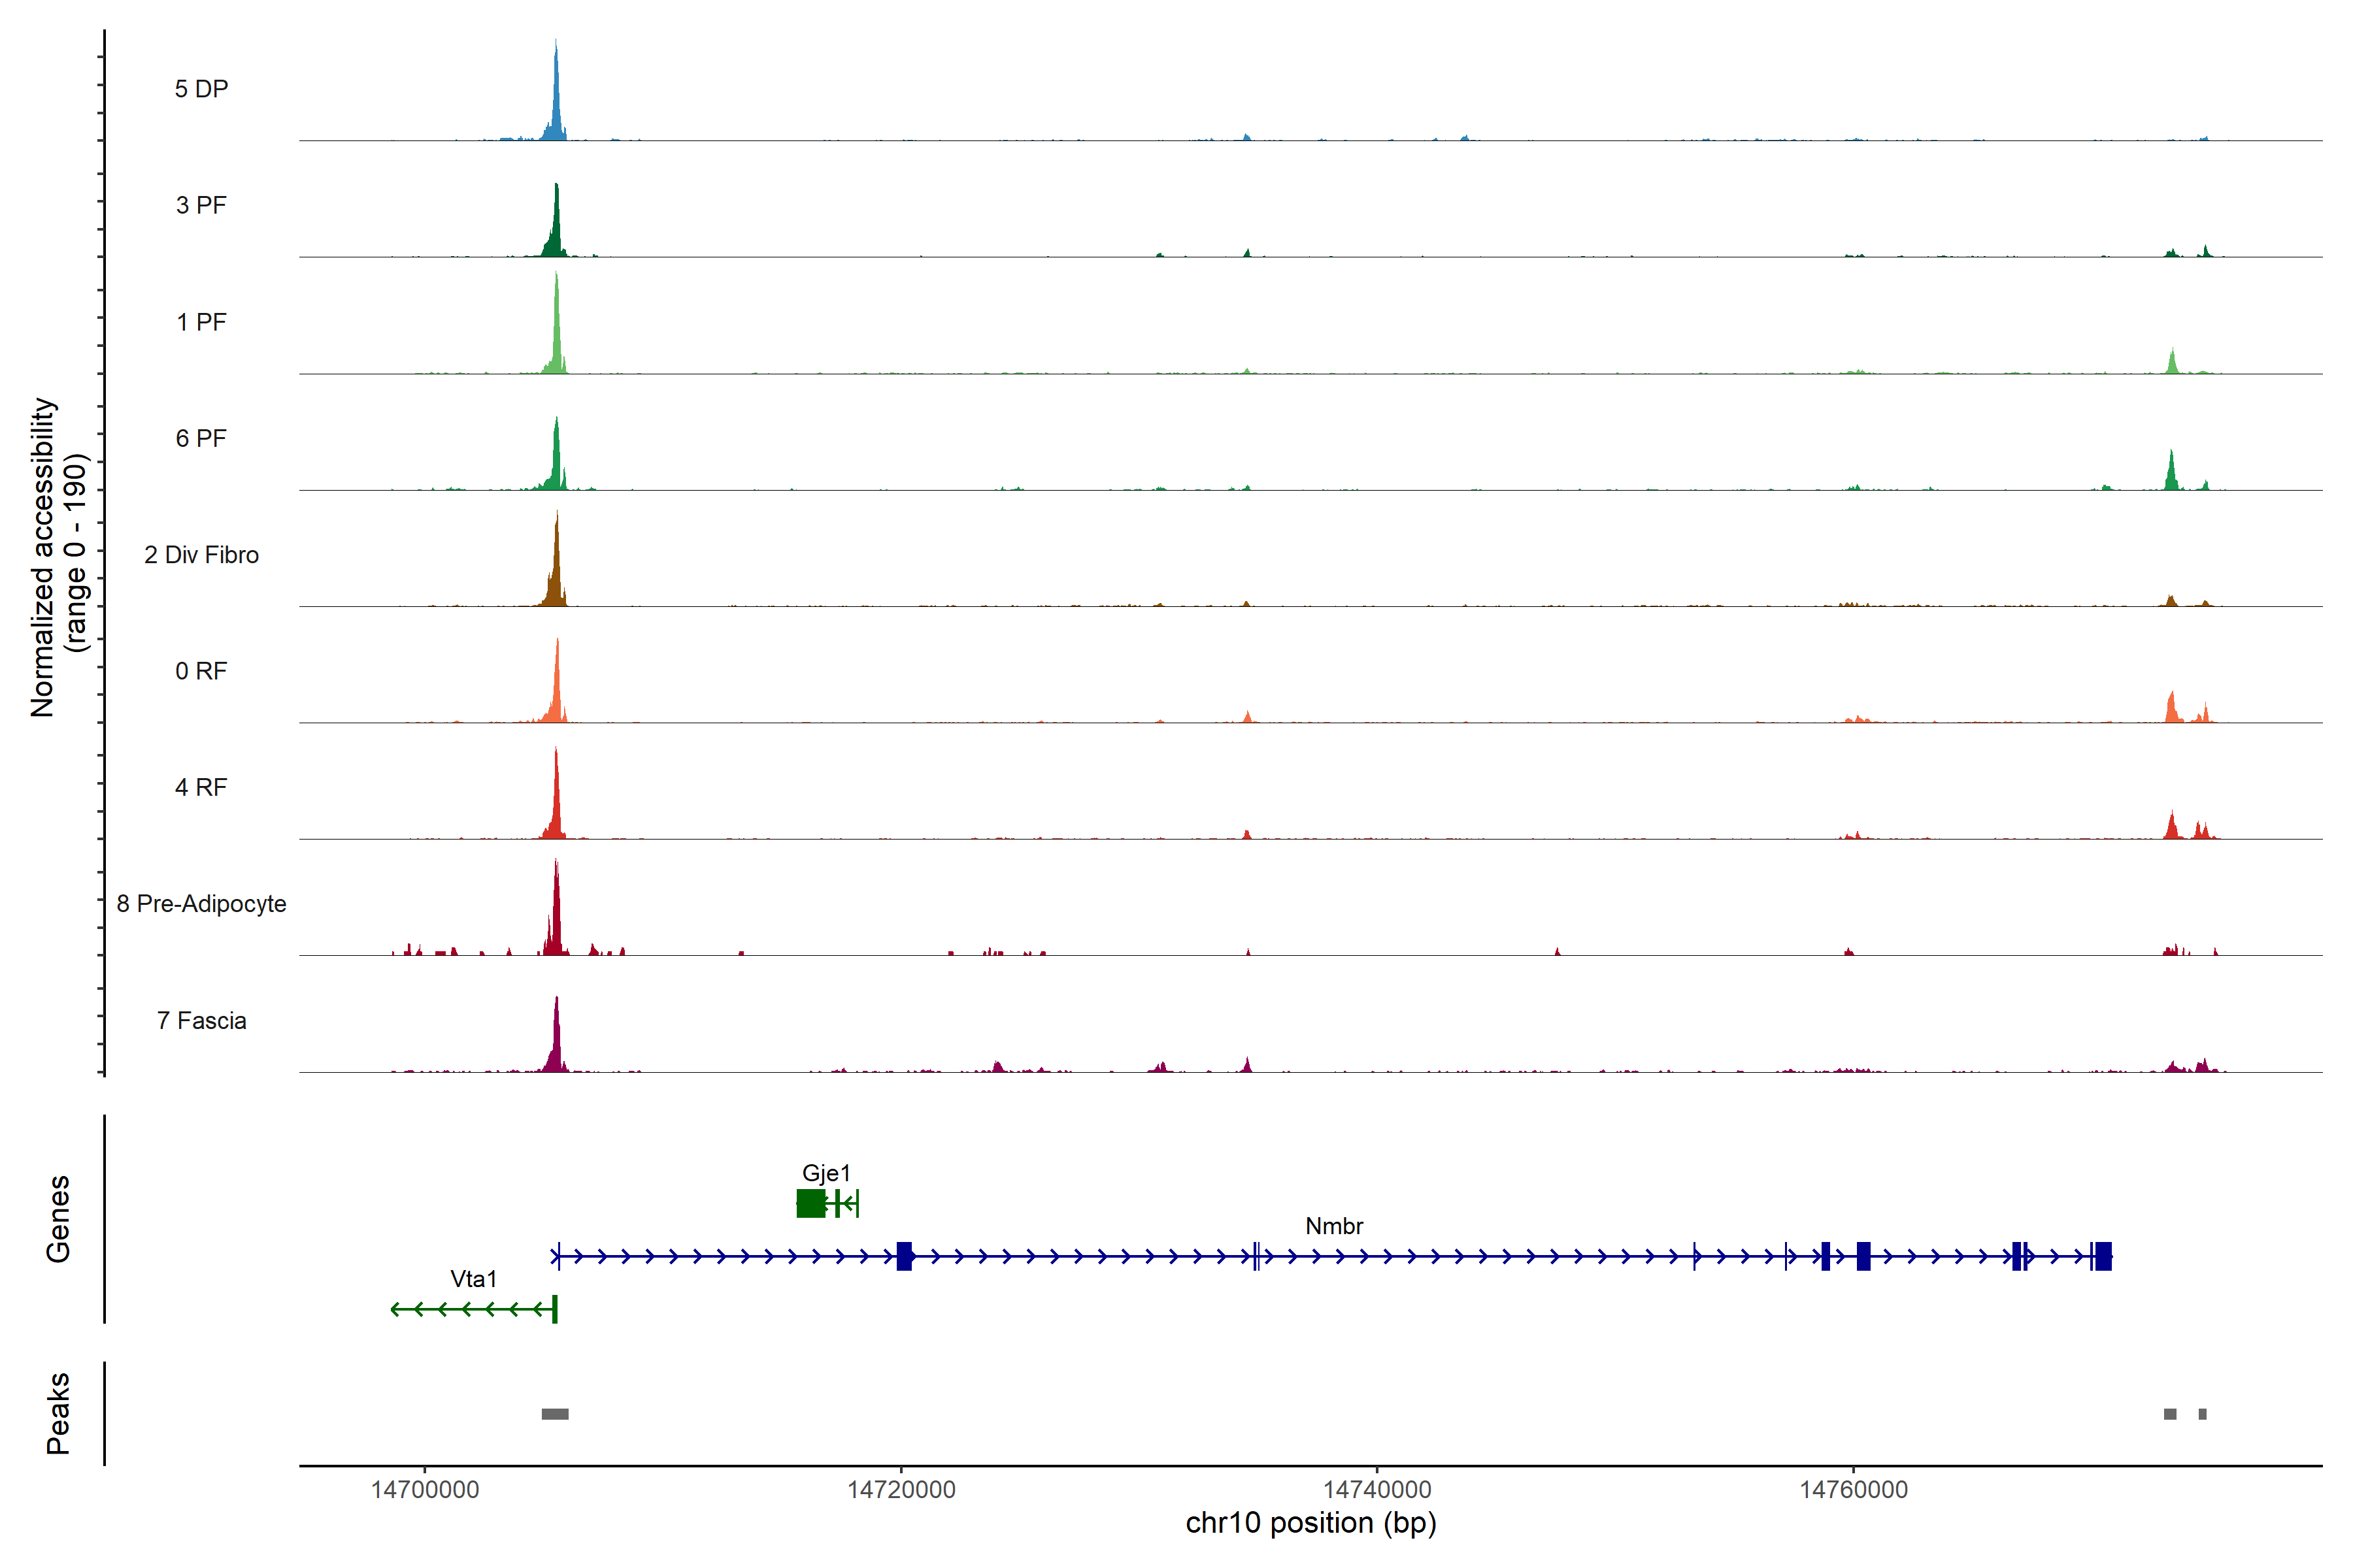The width and height of the screenshot is (2353, 1568).
Task: Select the 3 PF track label
Action: [x=201, y=205]
